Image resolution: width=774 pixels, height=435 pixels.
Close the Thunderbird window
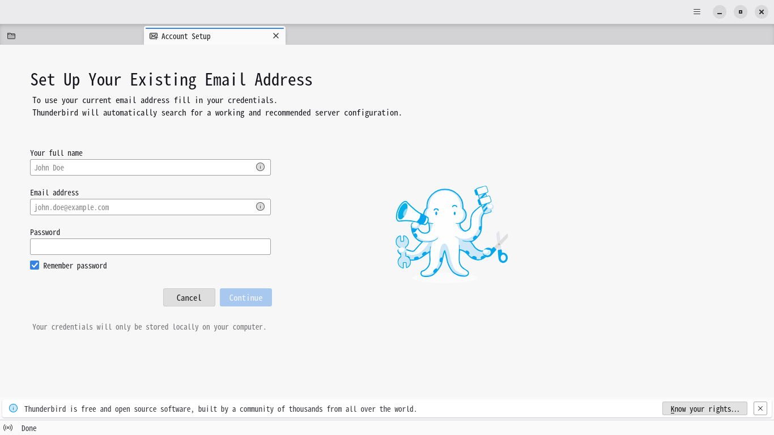[x=762, y=12]
